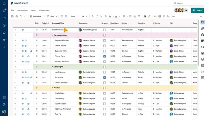Click the Request Title column header
This screenshot has width=206, height=116.
pos(58,23)
